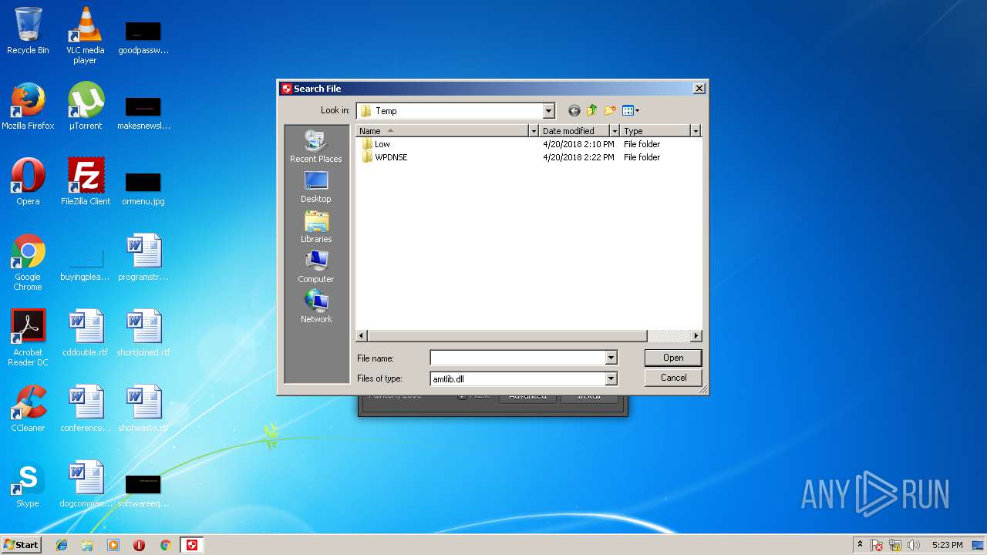This screenshot has height=555, width=987.
Task: Go up one folder level
Action: click(592, 111)
